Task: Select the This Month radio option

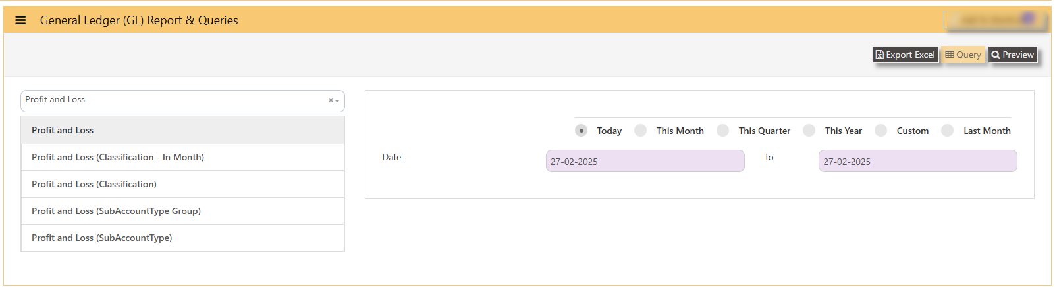Action: [640, 131]
